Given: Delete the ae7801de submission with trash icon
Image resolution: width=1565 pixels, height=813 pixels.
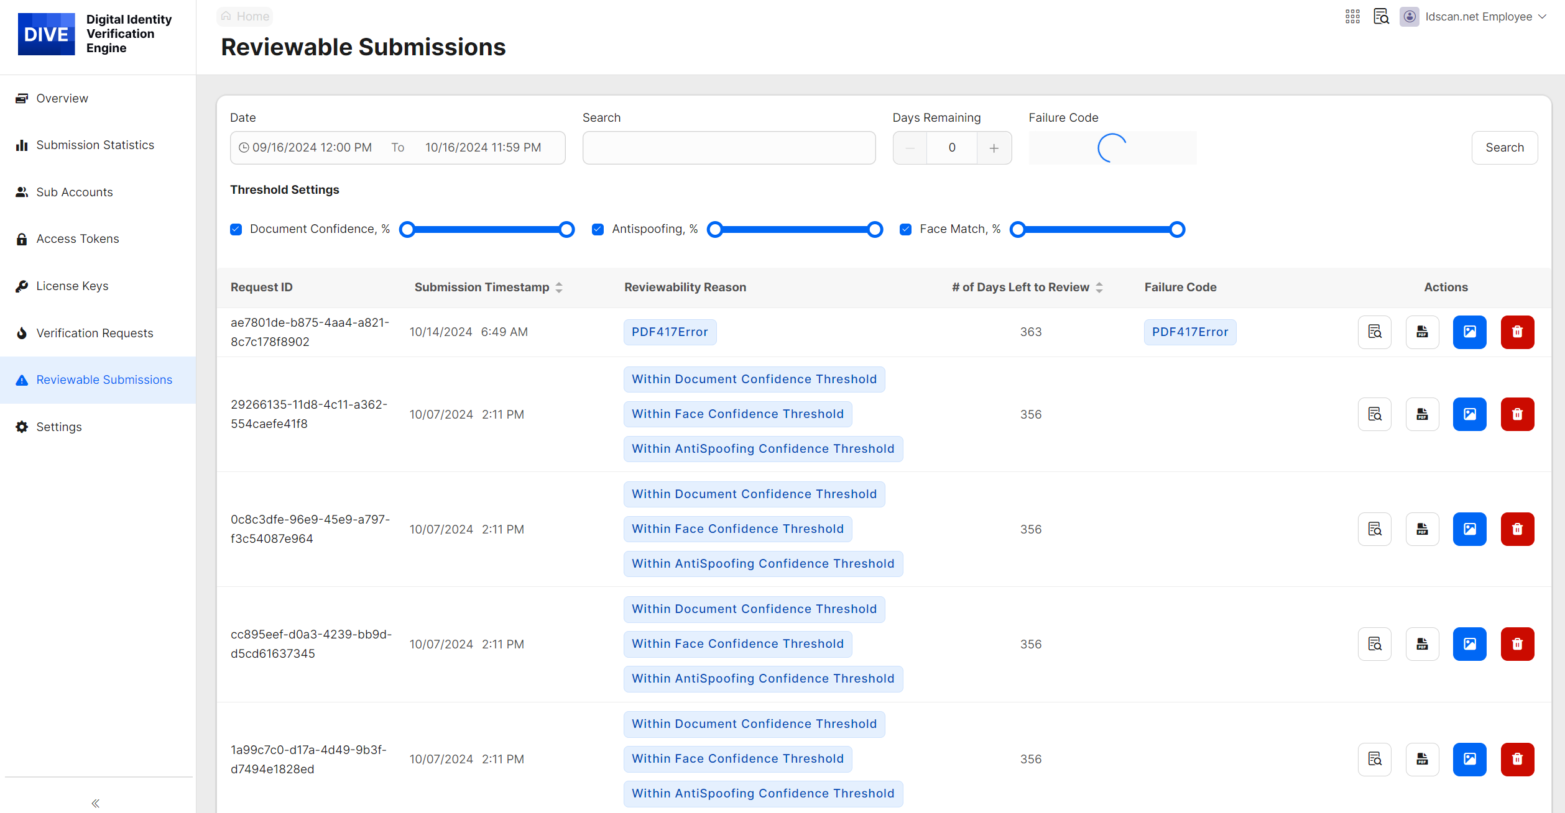Looking at the screenshot, I should pyautogui.click(x=1517, y=332).
